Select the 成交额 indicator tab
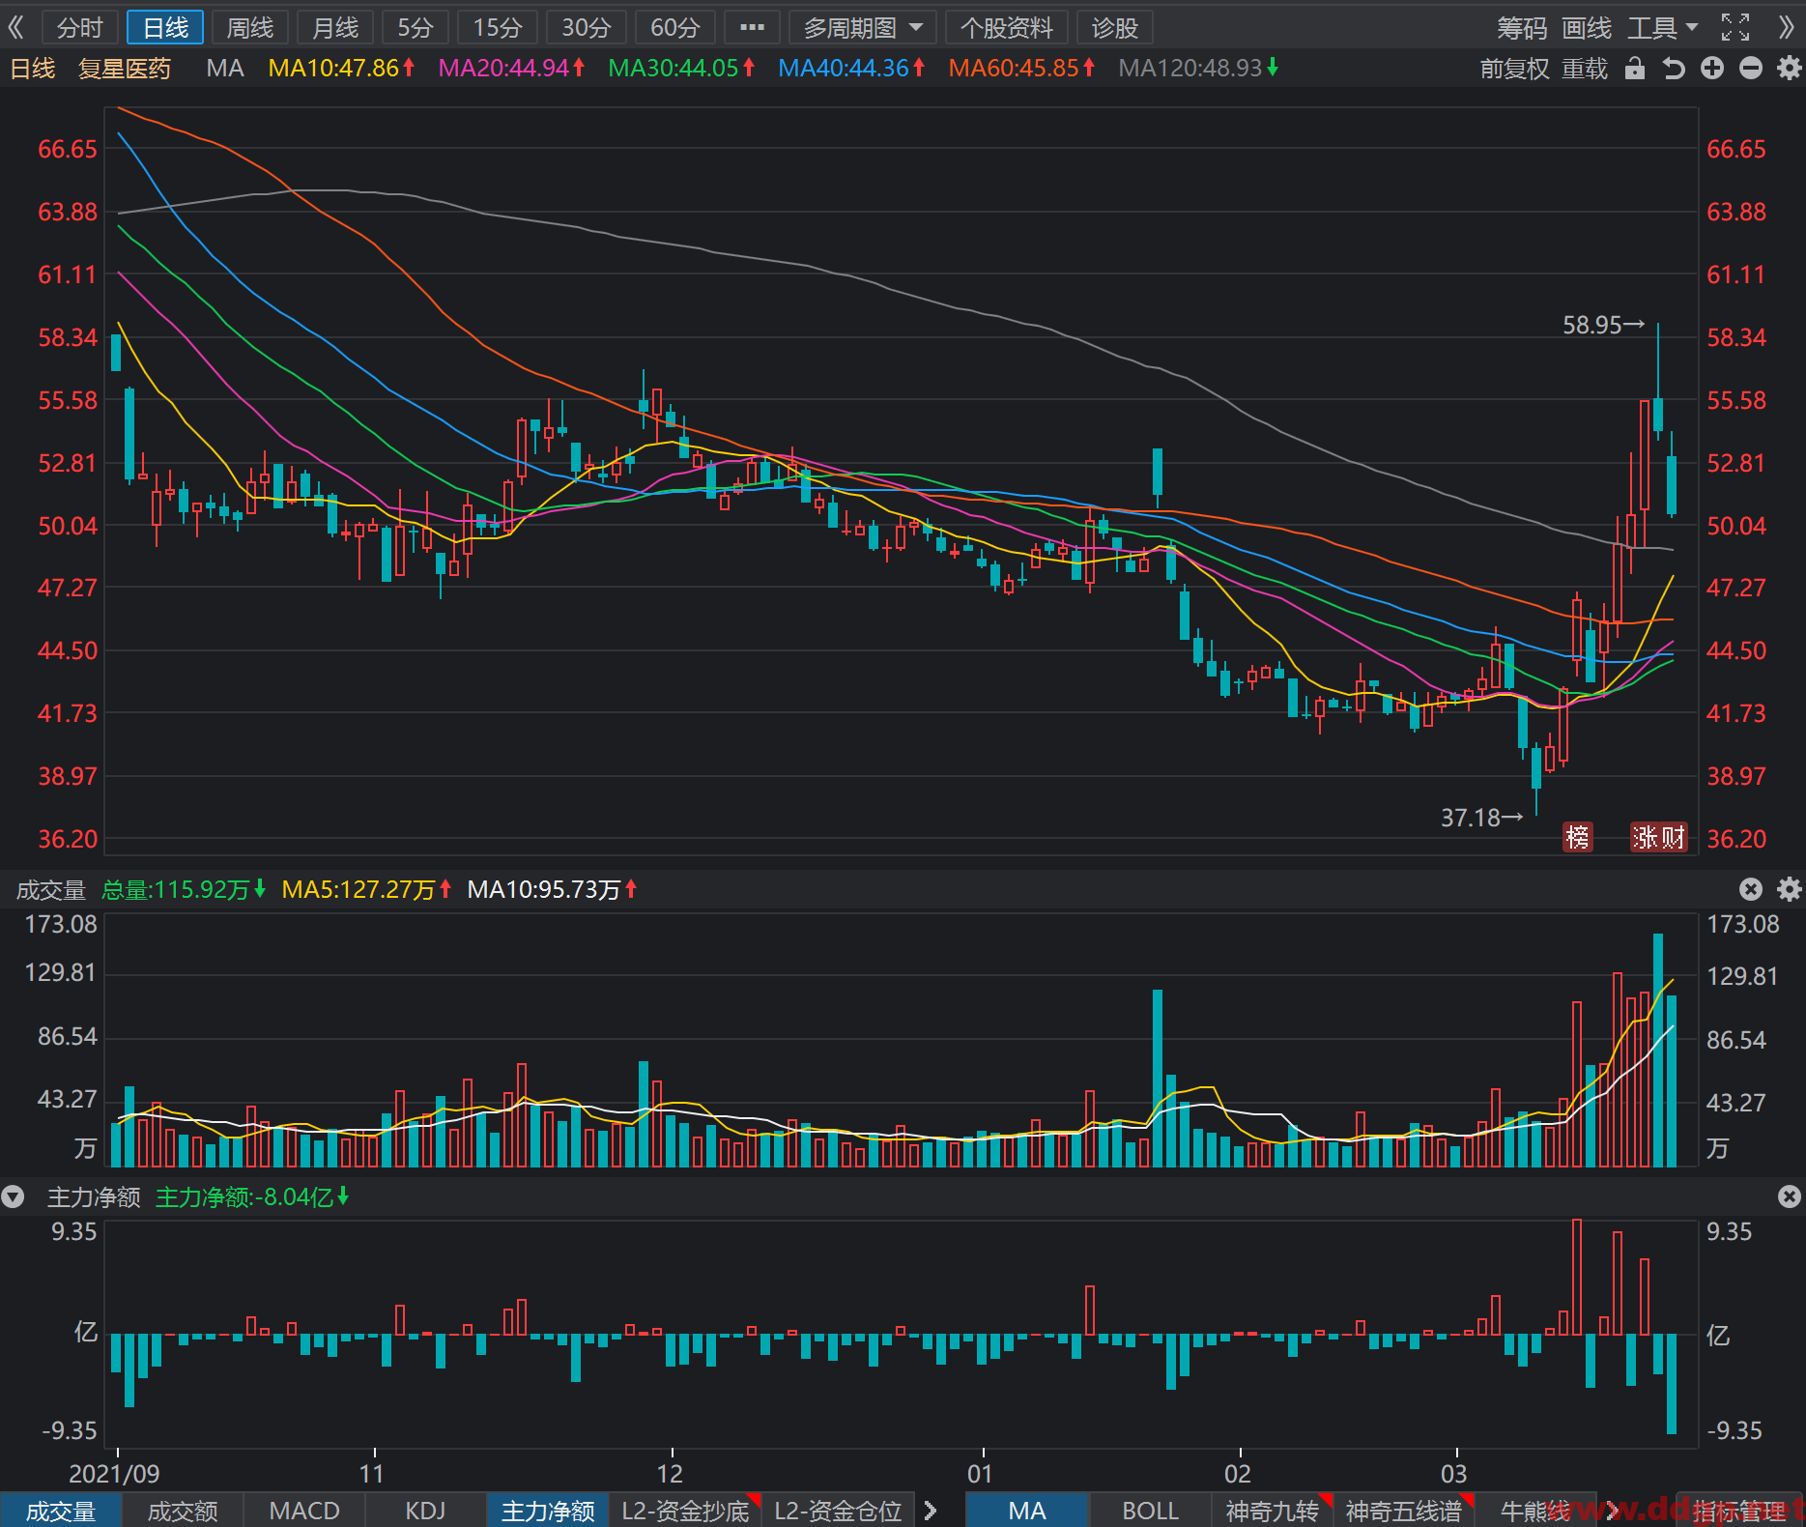 click(183, 1510)
